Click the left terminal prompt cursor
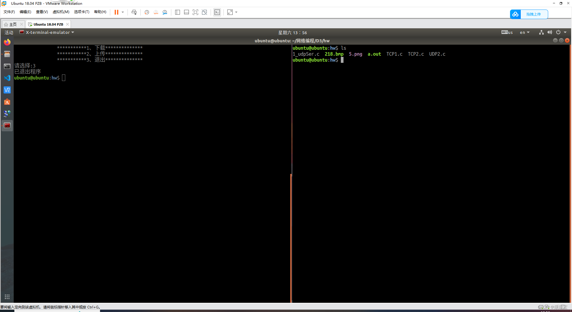The height and width of the screenshot is (312, 572). 63,78
